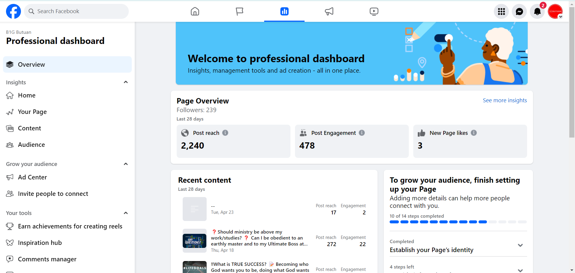
Task: Open the What is TRUE SUCCESS post text
Action: click(260, 267)
